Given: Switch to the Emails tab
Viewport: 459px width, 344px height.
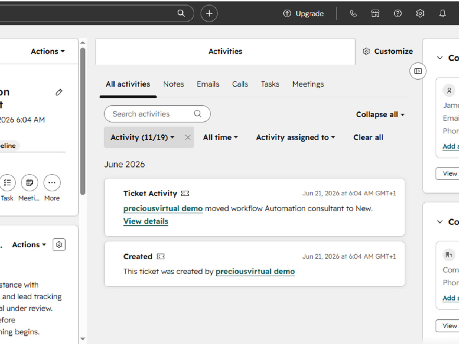Looking at the screenshot, I should point(208,84).
